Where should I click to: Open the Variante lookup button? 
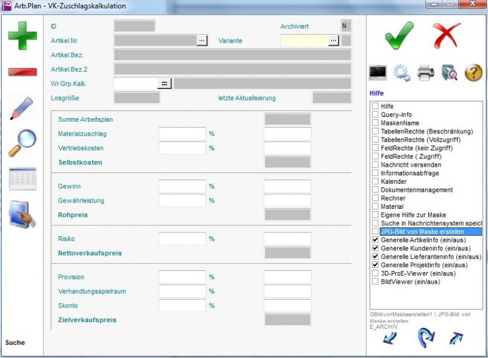(x=333, y=41)
